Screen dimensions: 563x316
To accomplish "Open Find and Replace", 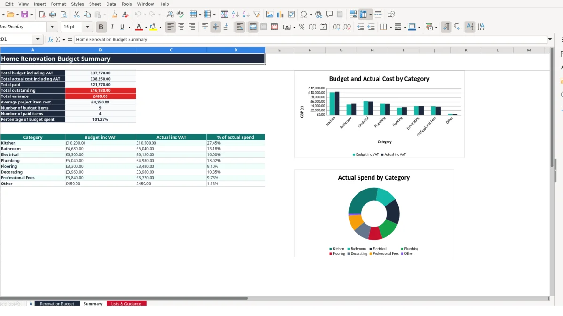I will (170, 15).
